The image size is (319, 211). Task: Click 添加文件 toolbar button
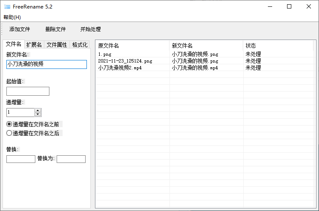tap(20, 29)
